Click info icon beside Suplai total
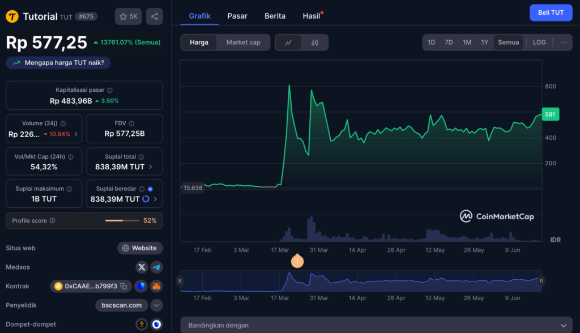Screen dimensions: 580x333 (141, 157)
